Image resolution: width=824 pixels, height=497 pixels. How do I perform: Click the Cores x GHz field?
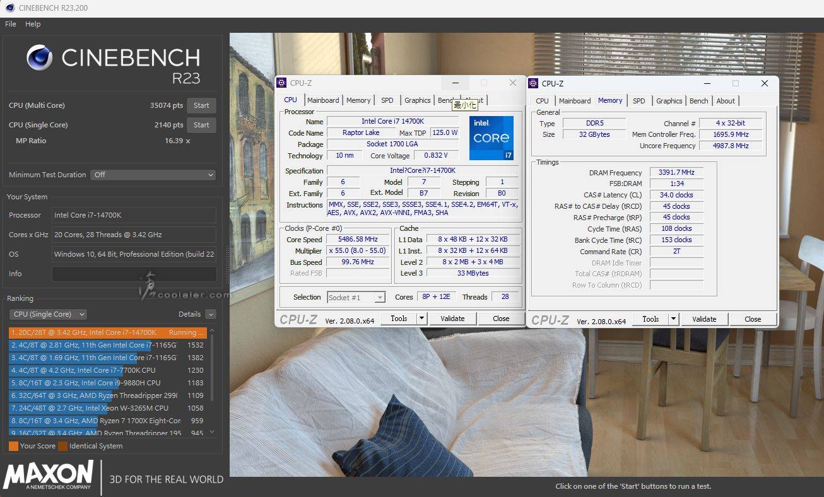tap(134, 235)
